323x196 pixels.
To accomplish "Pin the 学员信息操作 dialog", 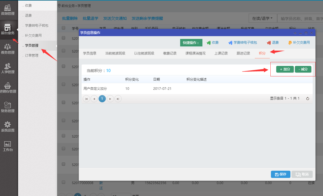I will (x=295, y=33).
